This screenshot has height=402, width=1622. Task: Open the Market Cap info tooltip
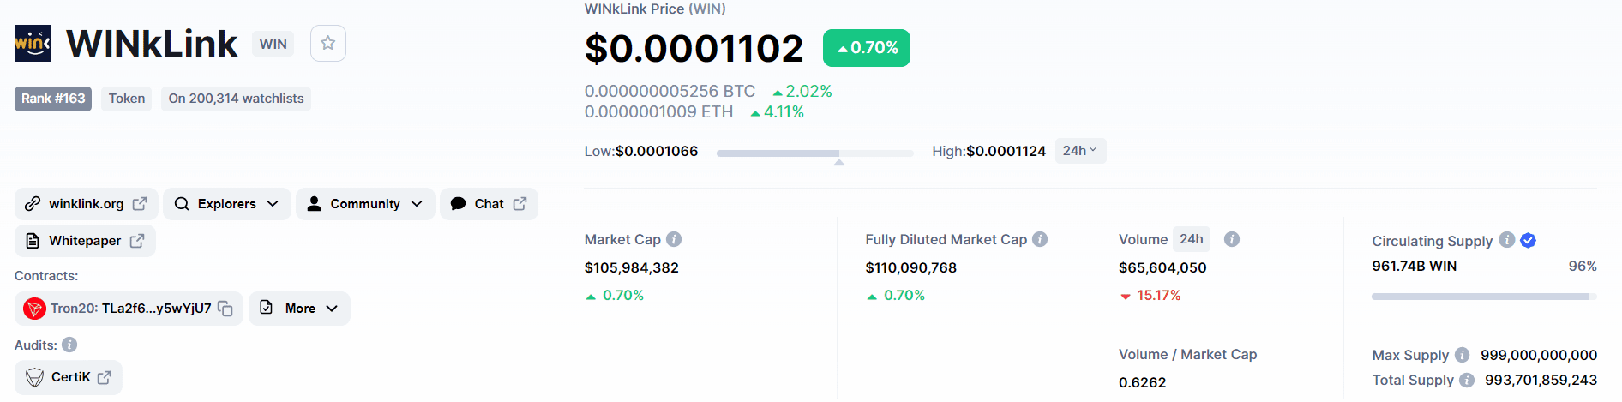pyautogui.click(x=674, y=239)
